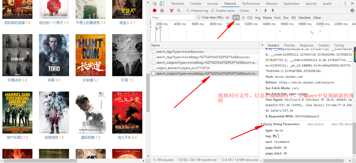The height and width of the screenshot is (163, 356).
Task: Toggle the device toolbar icon
Action: [x=162, y=4]
